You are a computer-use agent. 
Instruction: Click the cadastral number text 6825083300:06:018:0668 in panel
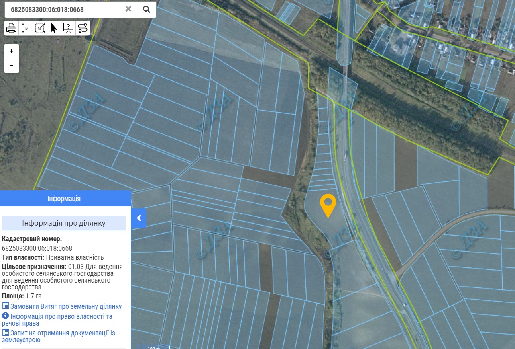tap(37, 248)
